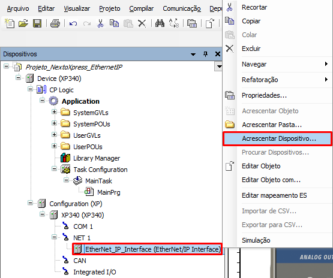Open Find with the binoculars icon
The height and width of the screenshot is (278, 333).
160,23
